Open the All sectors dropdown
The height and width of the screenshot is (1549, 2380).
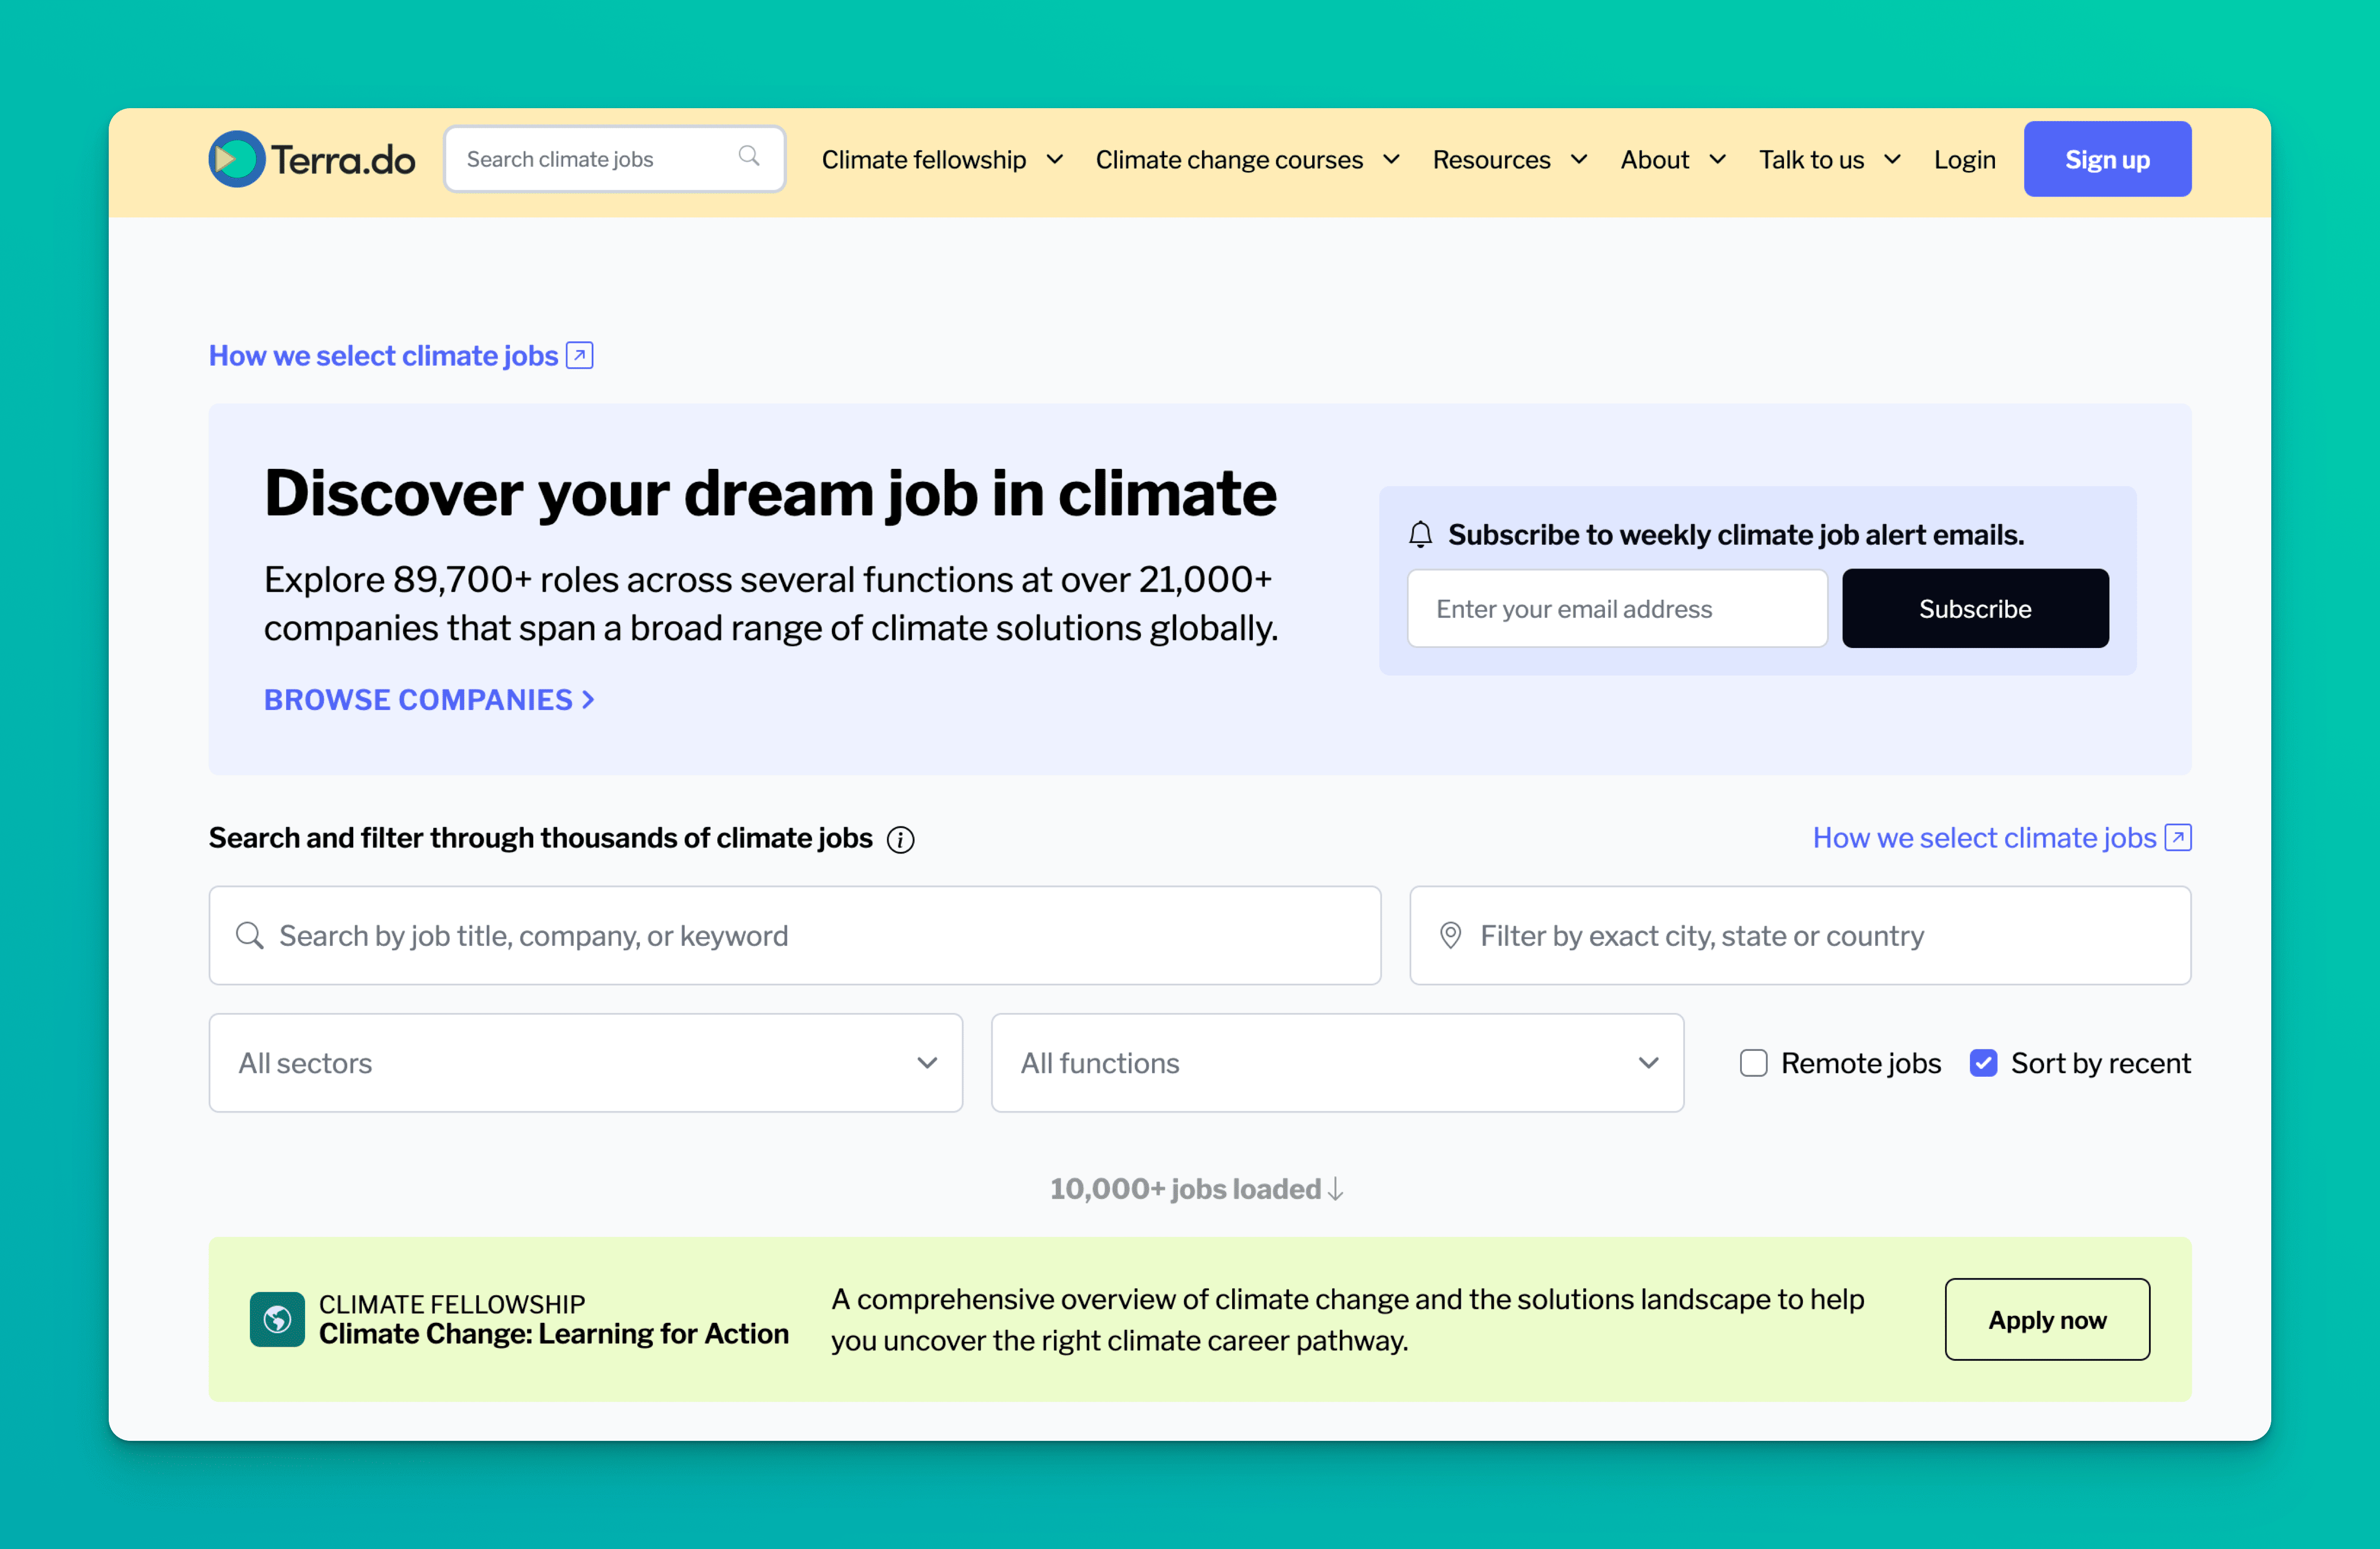click(x=584, y=1063)
